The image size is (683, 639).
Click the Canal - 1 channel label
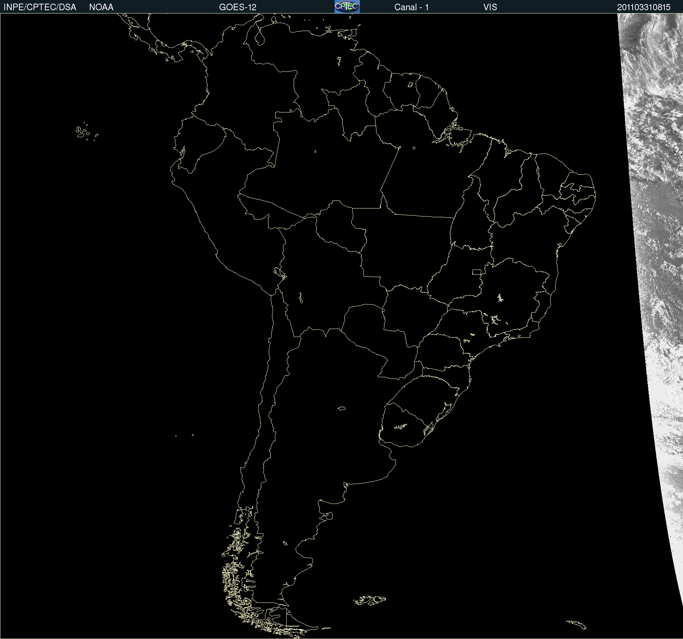point(412,7)
